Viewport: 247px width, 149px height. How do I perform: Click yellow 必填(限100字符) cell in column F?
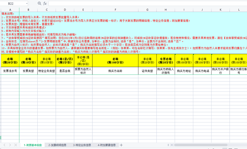(x=115, y=61)
